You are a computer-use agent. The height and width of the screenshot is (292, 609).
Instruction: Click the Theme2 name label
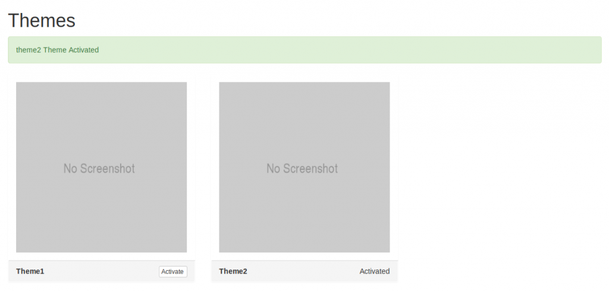click(x=233, y=271)
